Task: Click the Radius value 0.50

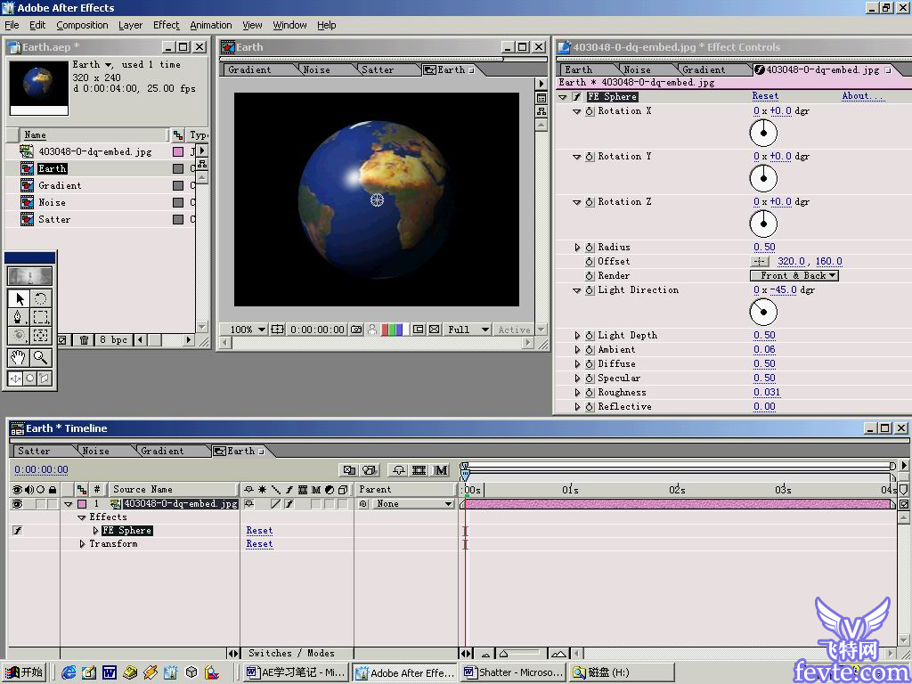Action: (764, 248)
